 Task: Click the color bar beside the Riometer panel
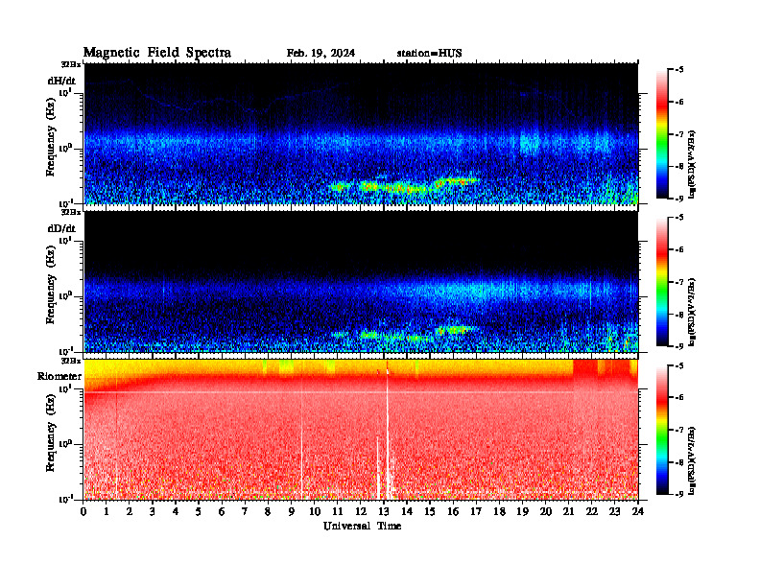click(662, 429)
